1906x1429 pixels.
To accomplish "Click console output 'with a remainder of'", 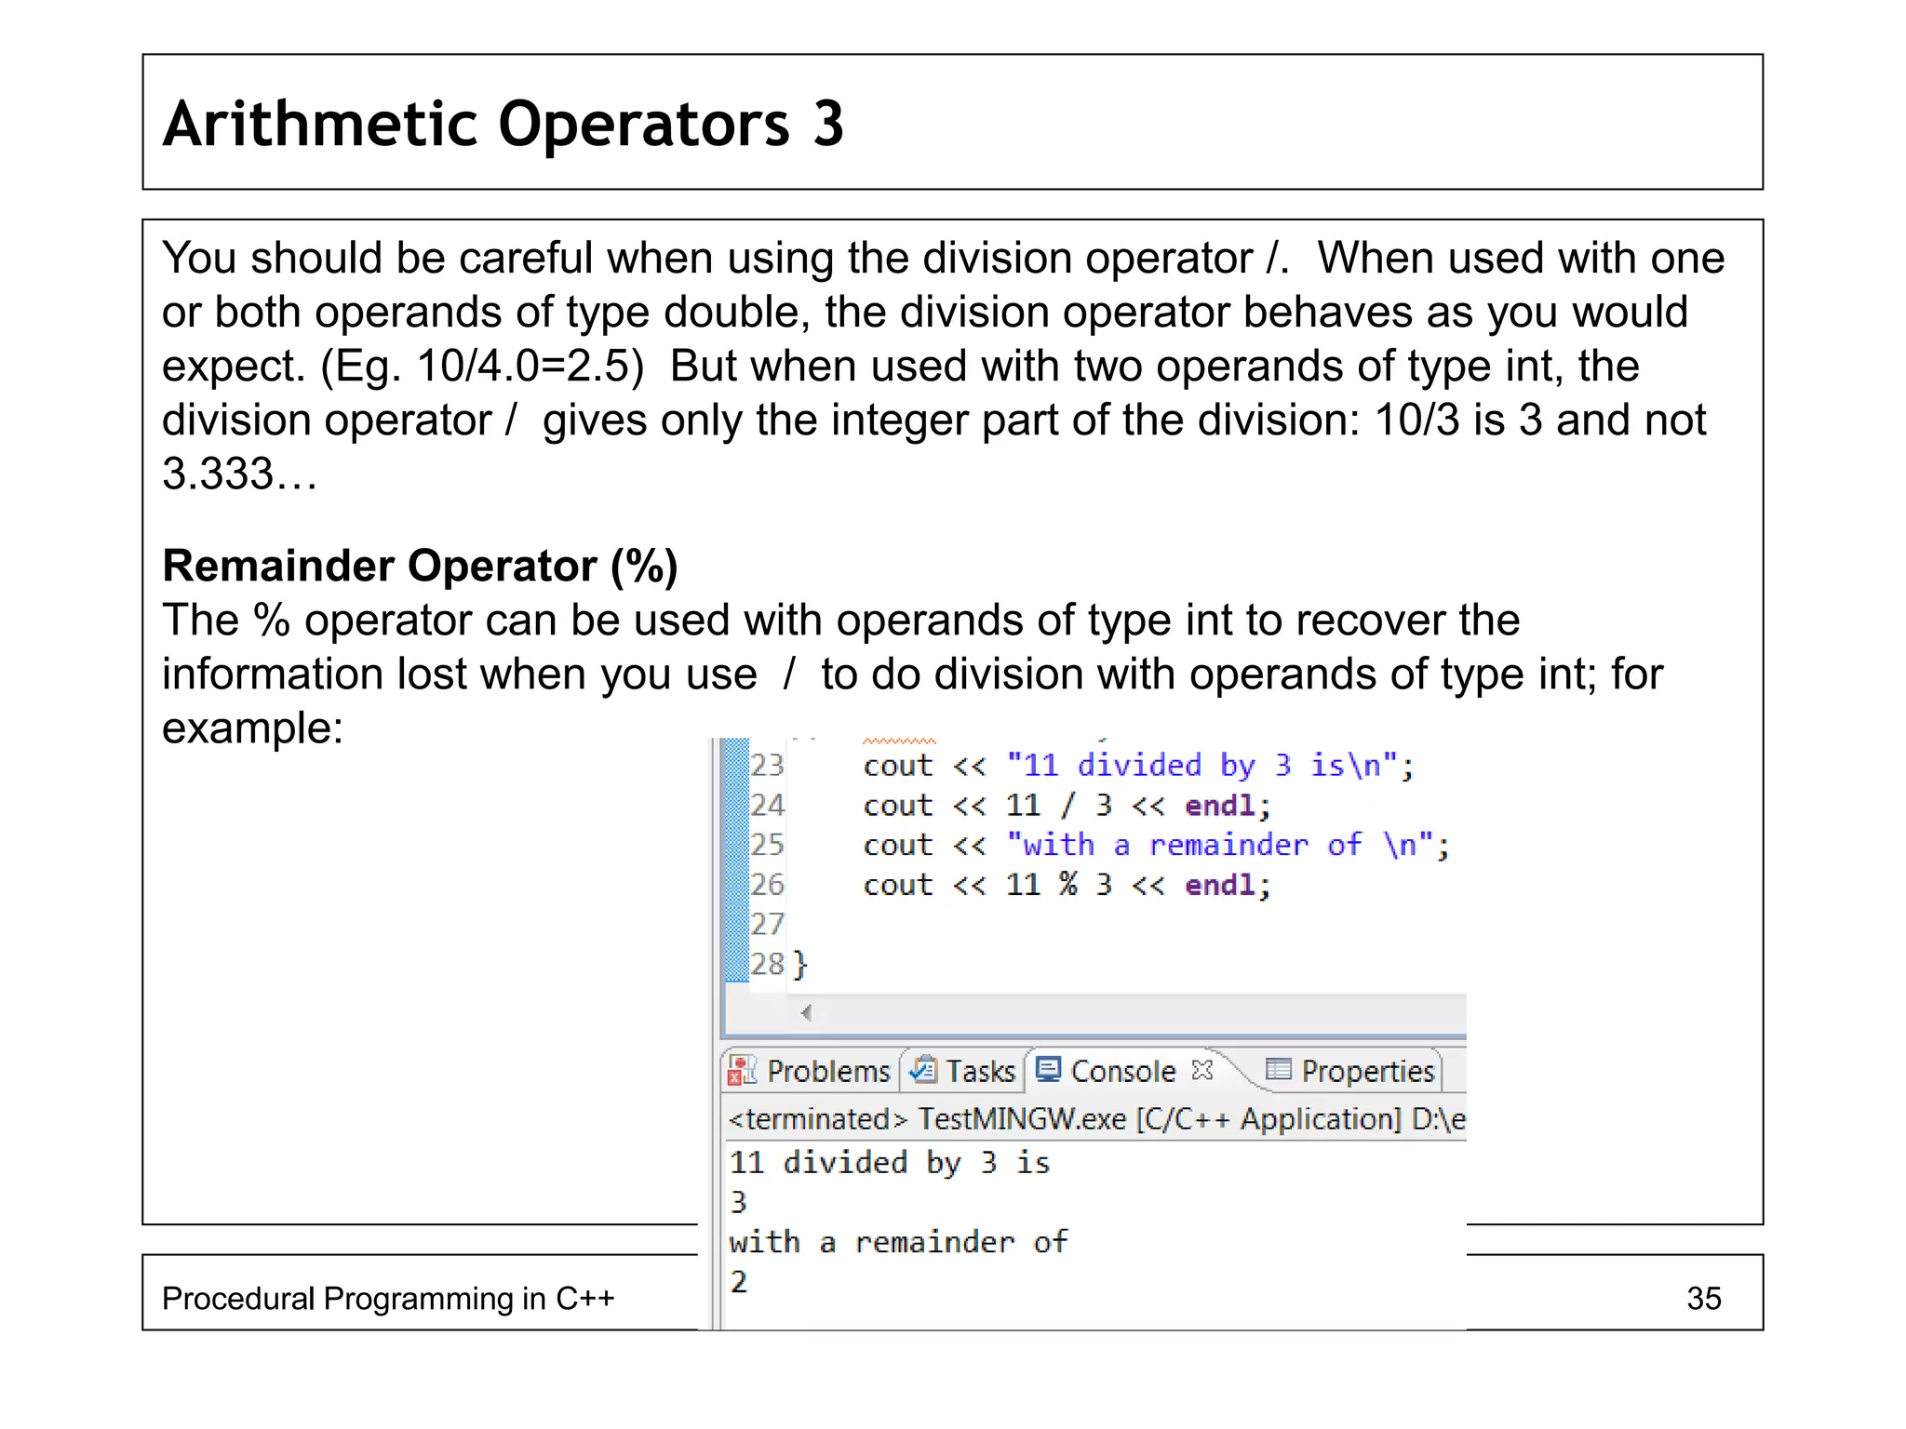I will [x=898, y=1242].
